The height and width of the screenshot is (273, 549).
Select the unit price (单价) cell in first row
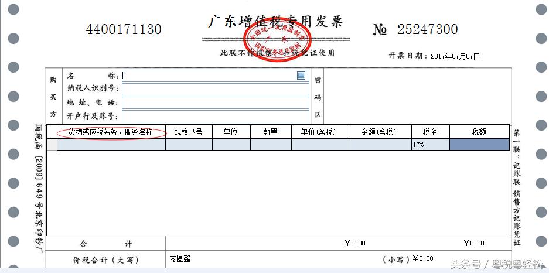pos(319,145)
